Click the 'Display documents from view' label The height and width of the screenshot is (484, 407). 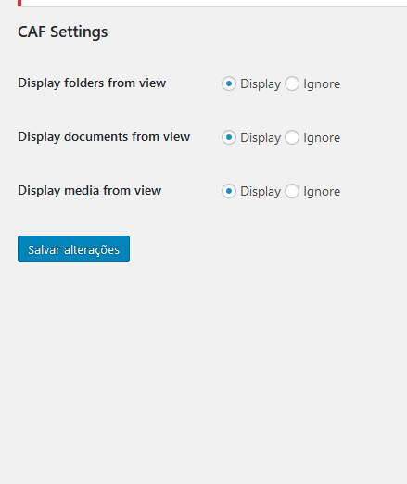(104, 136)
